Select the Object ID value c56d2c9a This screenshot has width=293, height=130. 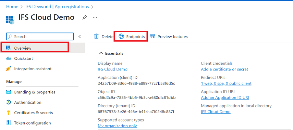pyautogui.click(x=137, y=97)
